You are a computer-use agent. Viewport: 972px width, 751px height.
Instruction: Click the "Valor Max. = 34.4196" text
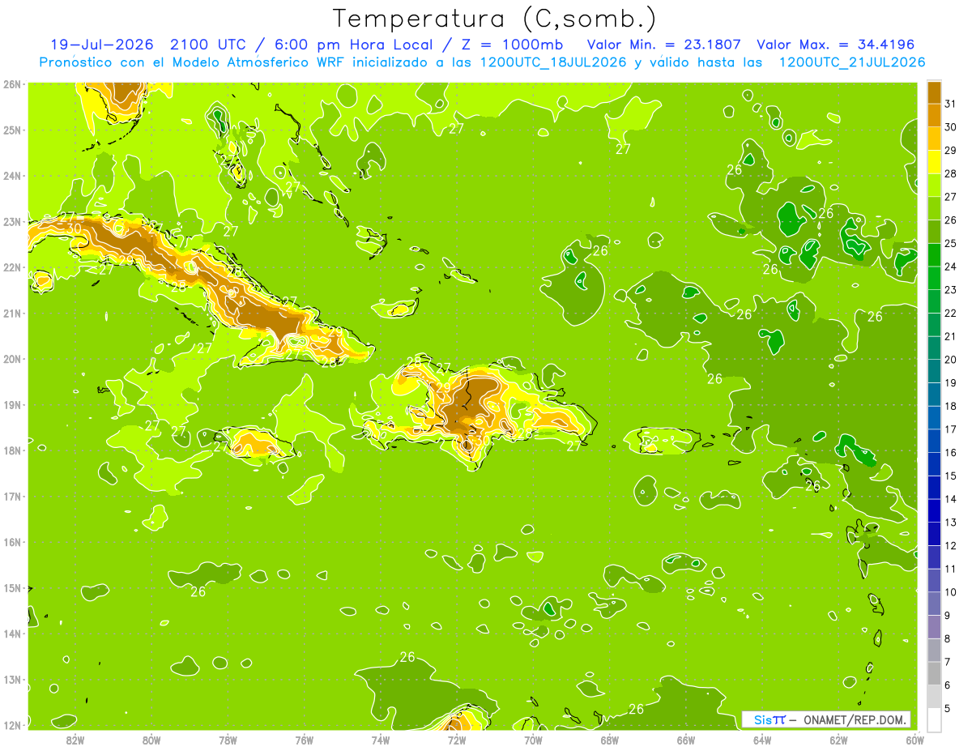pyautogui.click(x=836, y=45)
